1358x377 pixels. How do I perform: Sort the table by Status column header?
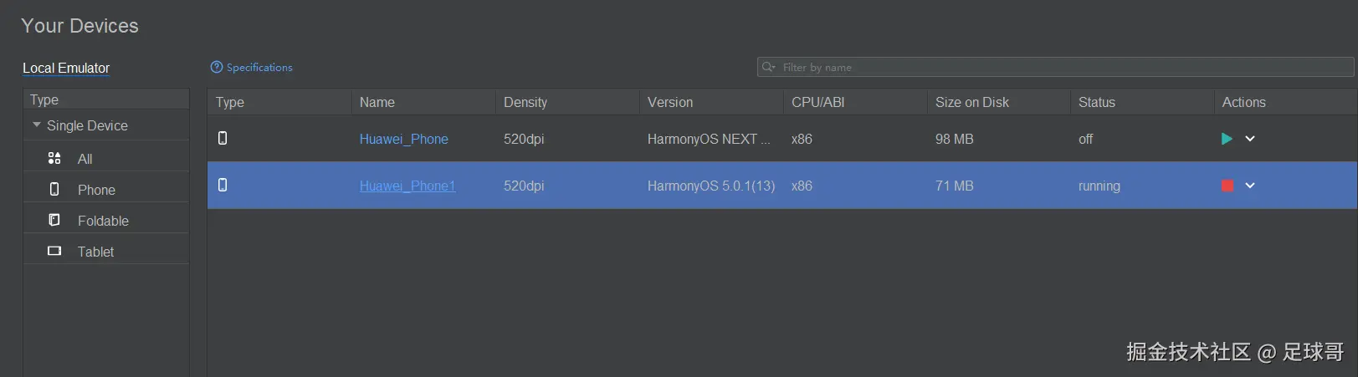tap(1096, 102)
